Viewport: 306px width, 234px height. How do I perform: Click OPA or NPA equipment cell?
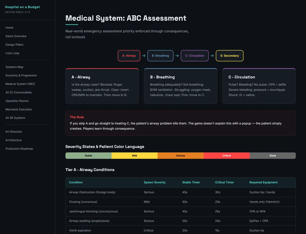tap(258, 211)
